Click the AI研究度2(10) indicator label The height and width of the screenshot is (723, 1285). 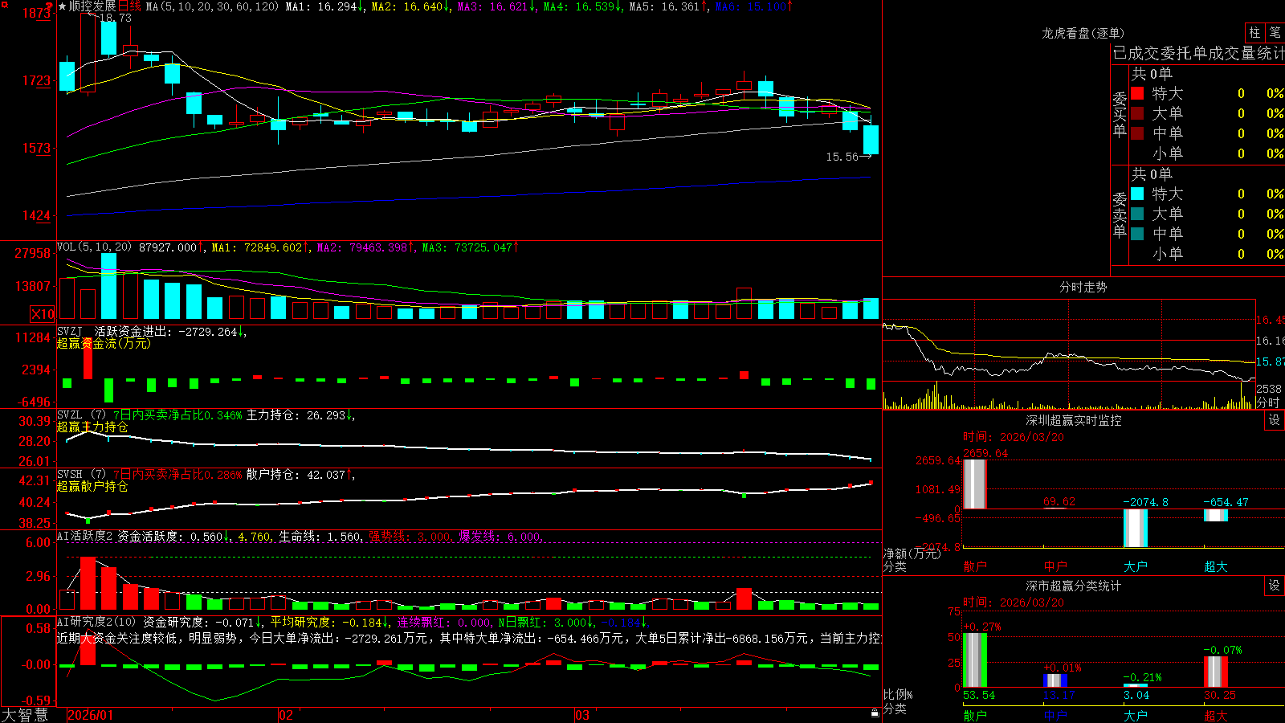click(97, 622)
